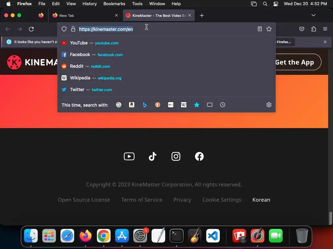Switch to the New Tab tab
The image size is (333, 249).
click(x=85, y=16)
